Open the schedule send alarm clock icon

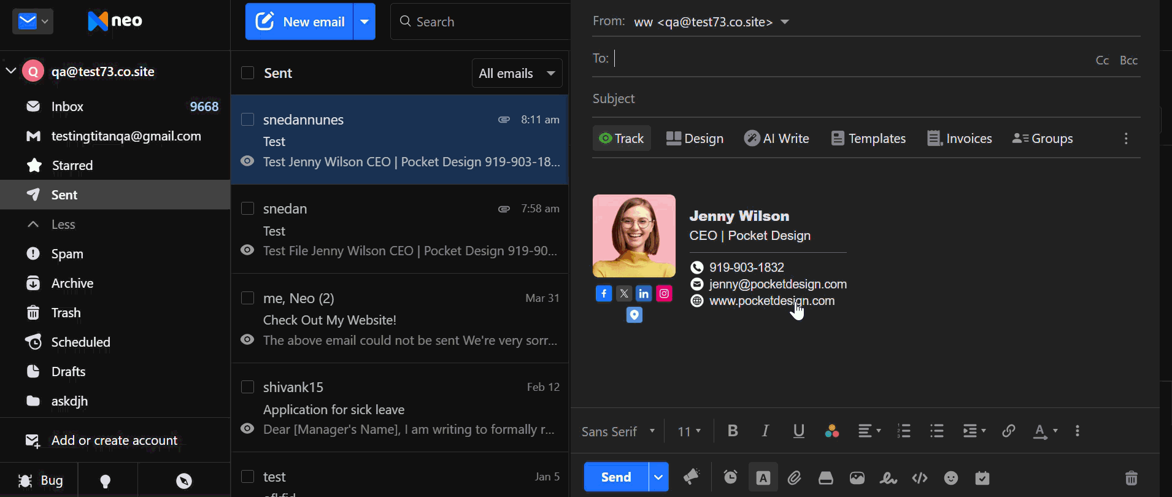tap(730, 477)
